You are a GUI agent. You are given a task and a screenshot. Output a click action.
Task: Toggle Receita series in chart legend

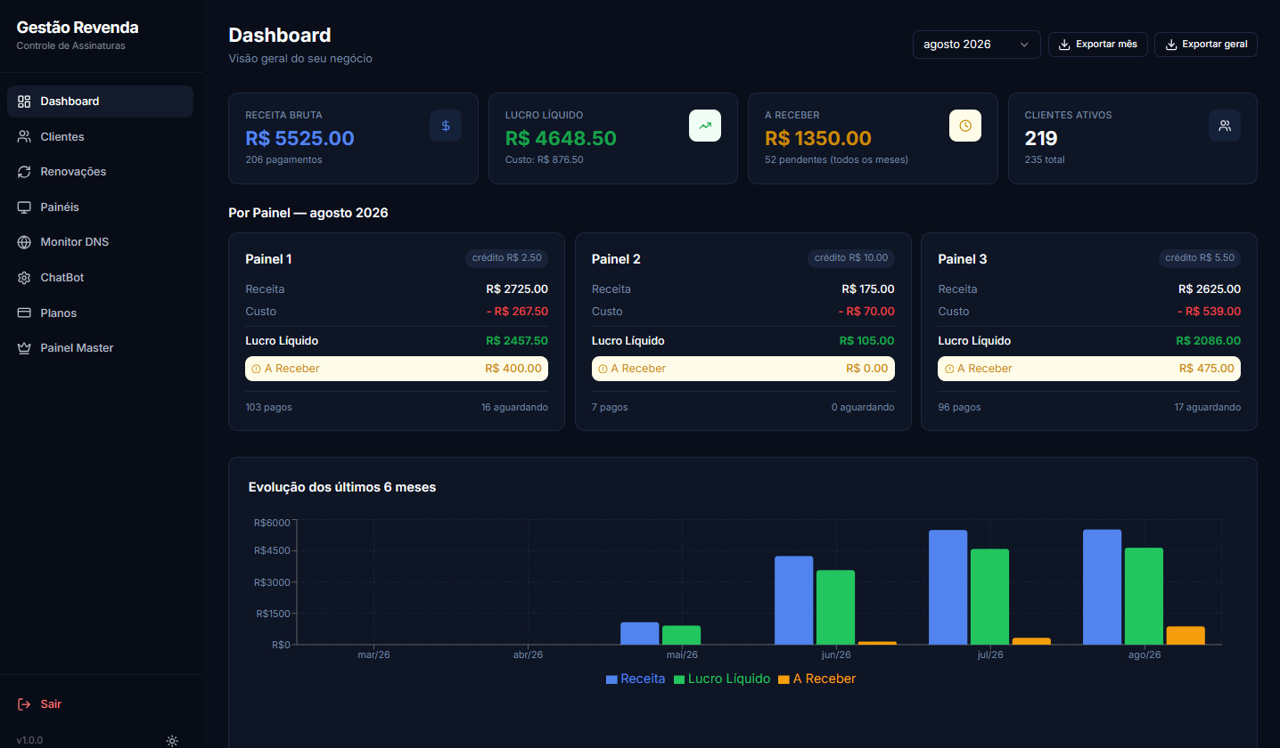(636, 679)
